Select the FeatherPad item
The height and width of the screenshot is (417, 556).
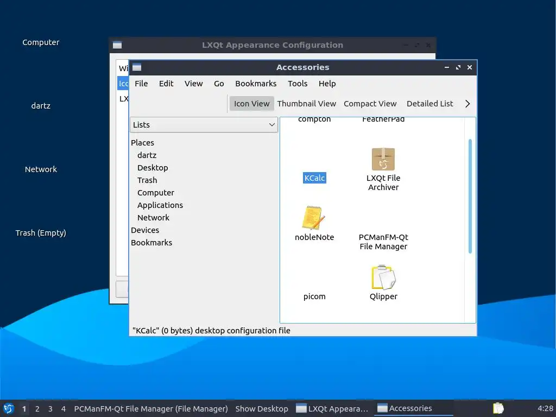pos(383,119)
